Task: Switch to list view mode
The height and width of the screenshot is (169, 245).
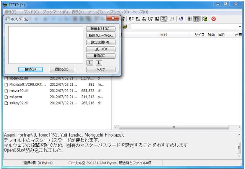Action: click(189, 18)
